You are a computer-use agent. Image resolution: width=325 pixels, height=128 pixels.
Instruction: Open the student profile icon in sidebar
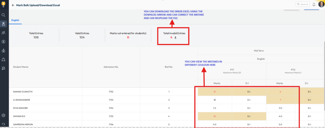tap(3, 24)
